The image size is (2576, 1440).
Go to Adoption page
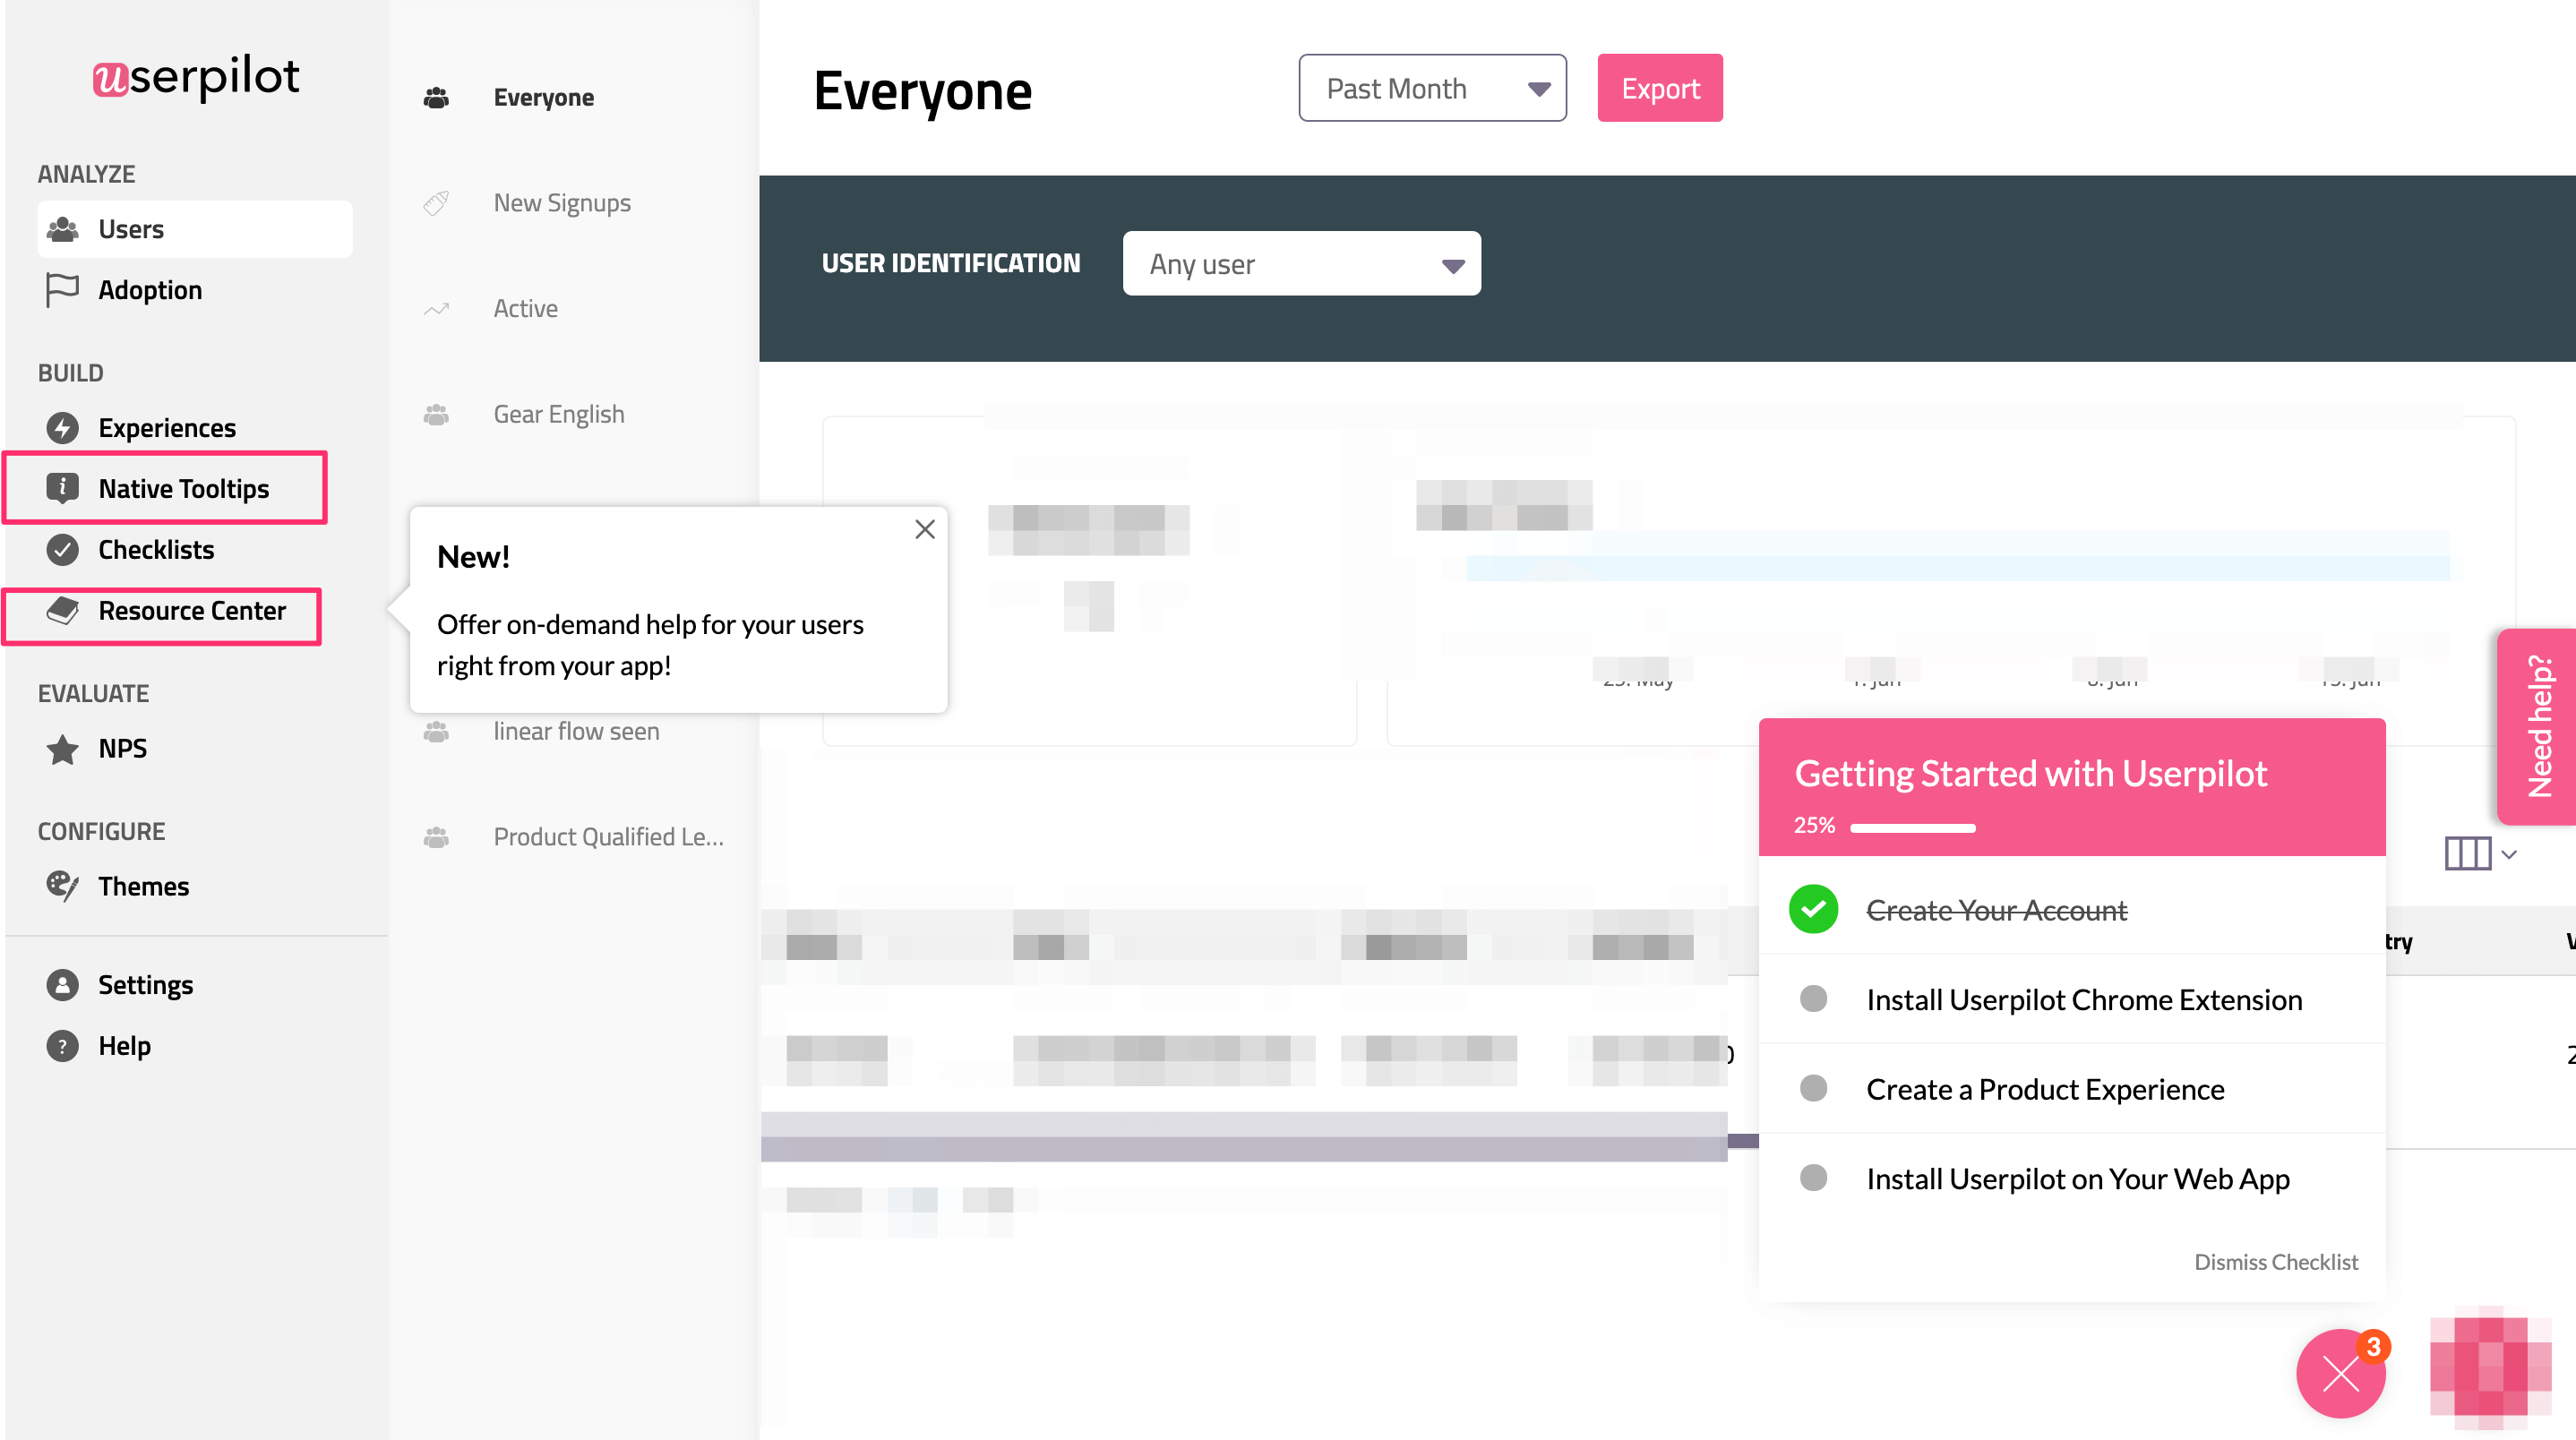150,290
